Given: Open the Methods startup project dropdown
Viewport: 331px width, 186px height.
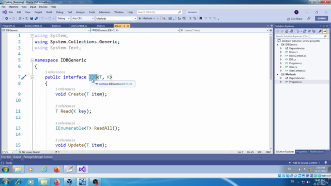Looking at the screenshot, I should coord(116,19).
